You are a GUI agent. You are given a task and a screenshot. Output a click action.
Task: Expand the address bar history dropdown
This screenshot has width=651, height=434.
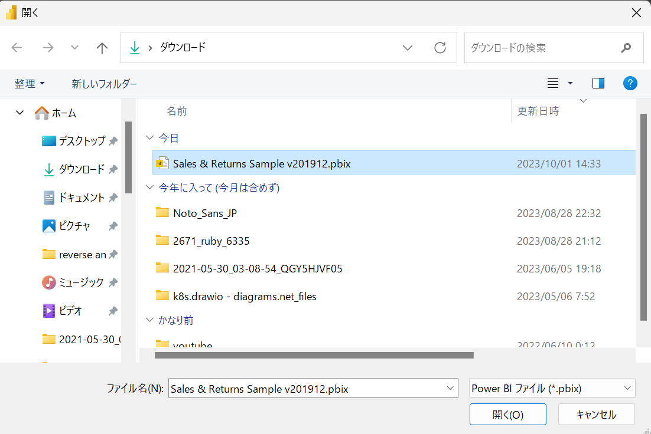(408, 47)
